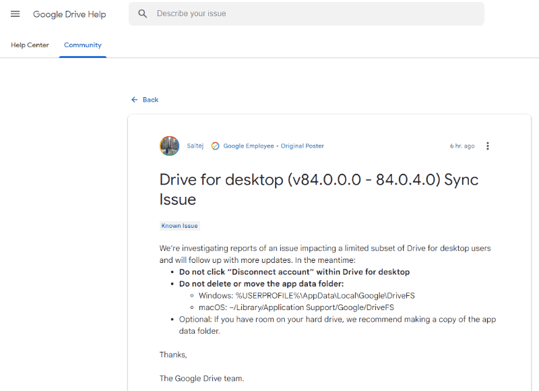Click the Original Poster label

pos(303,146)
